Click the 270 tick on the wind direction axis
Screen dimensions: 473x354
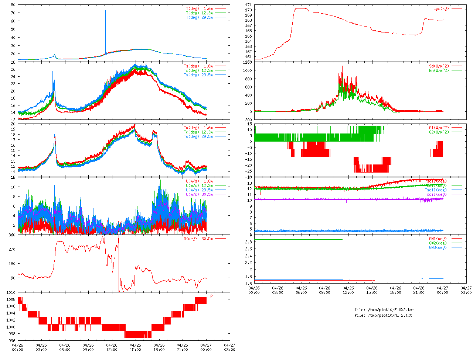(12, 249)
